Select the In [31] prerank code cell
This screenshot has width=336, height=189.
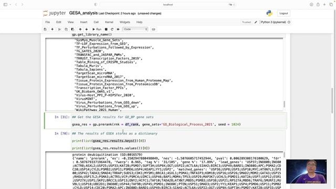click(178, 121)
